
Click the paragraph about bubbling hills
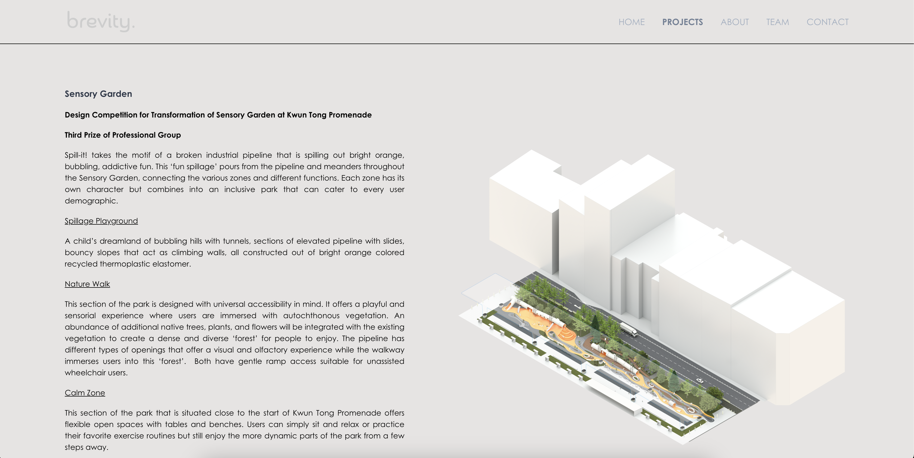[x=234, y=252]
